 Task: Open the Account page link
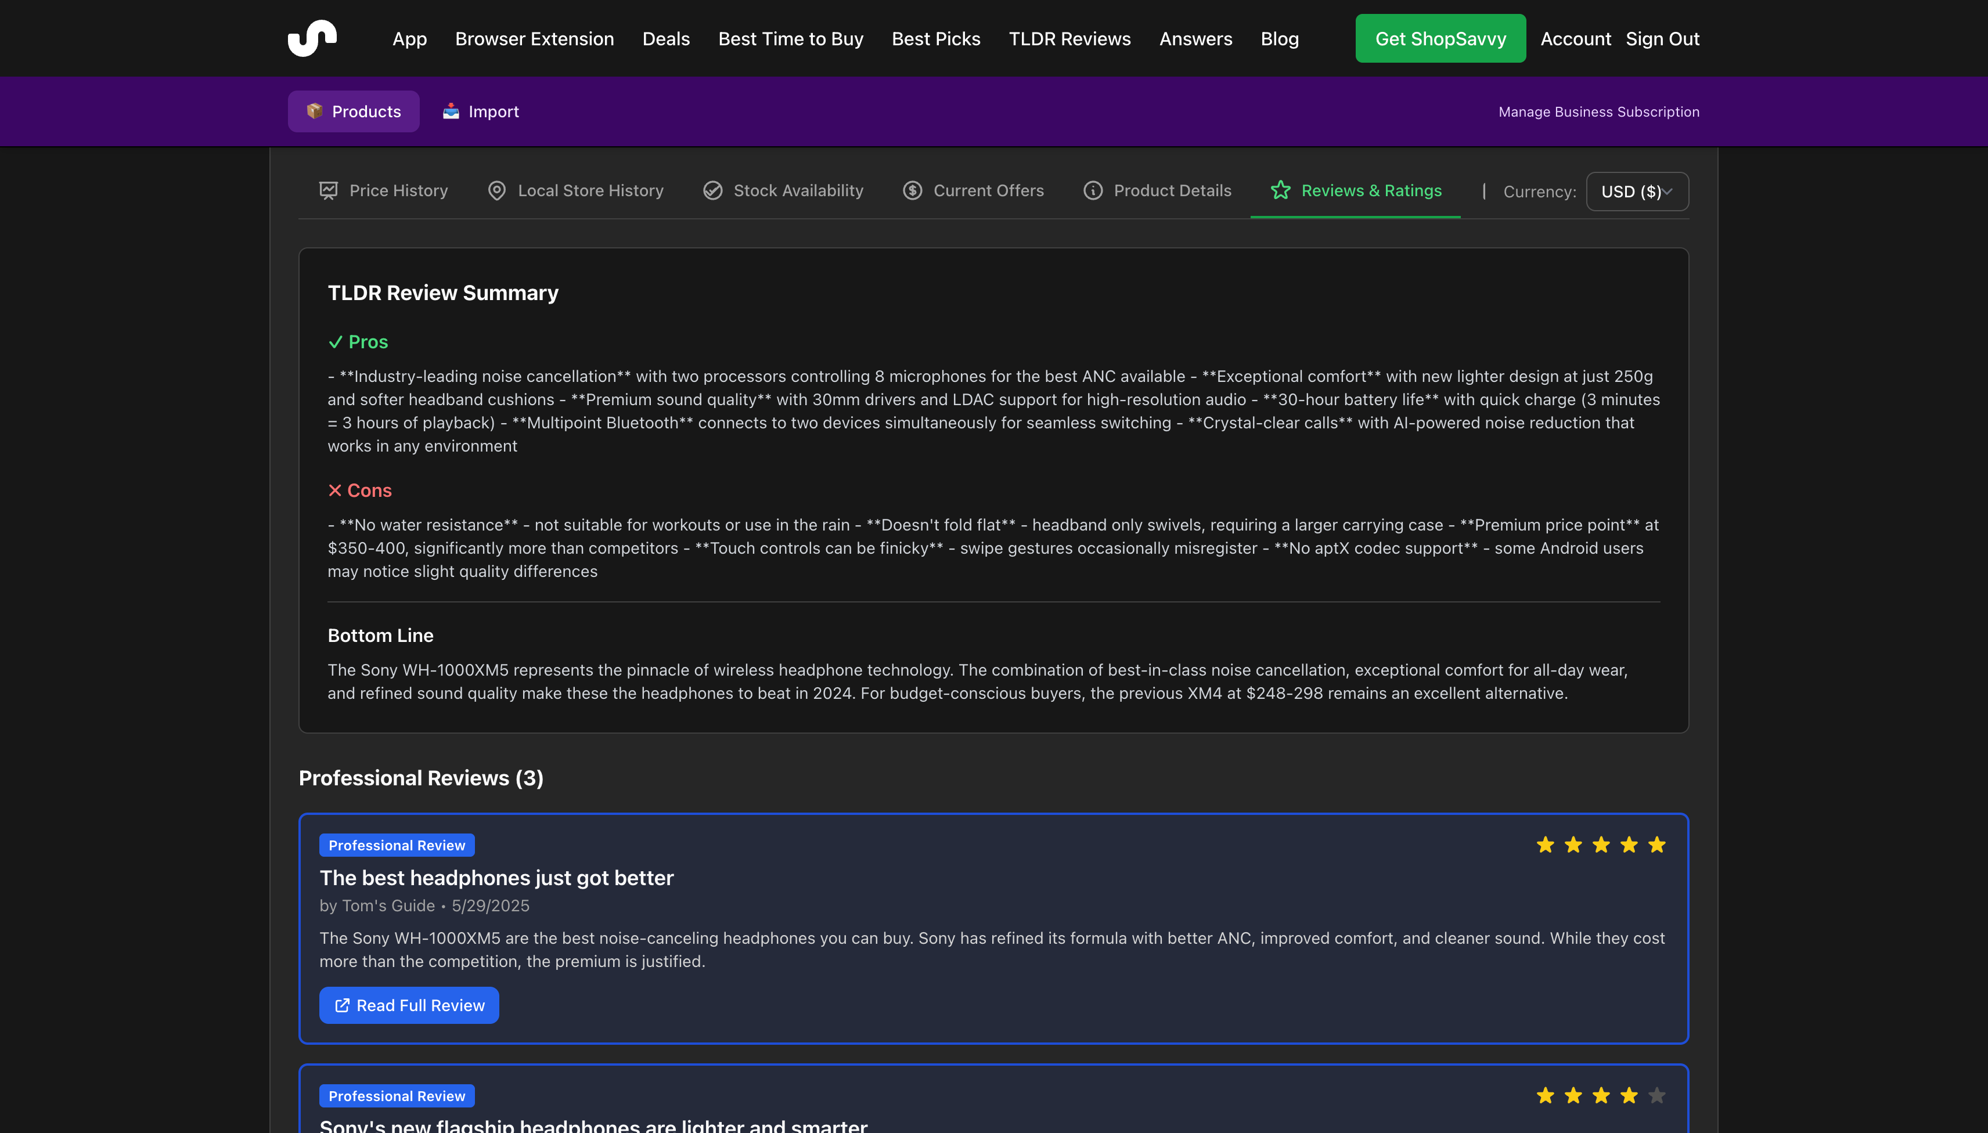(x=1575, y=39)
